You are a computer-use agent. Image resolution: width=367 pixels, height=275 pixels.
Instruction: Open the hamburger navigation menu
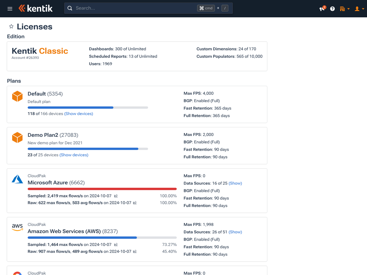pos(10,9)
